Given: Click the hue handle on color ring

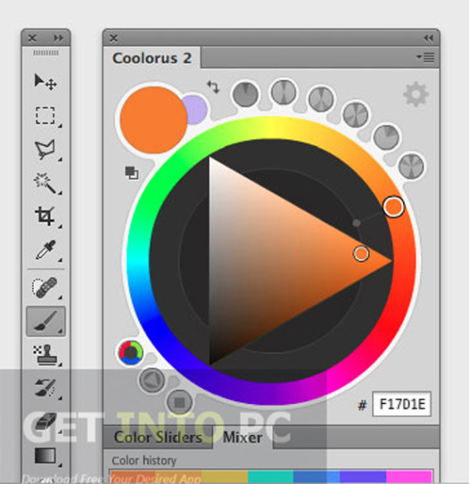Looking at the screenshot, I should coord(393,207).
